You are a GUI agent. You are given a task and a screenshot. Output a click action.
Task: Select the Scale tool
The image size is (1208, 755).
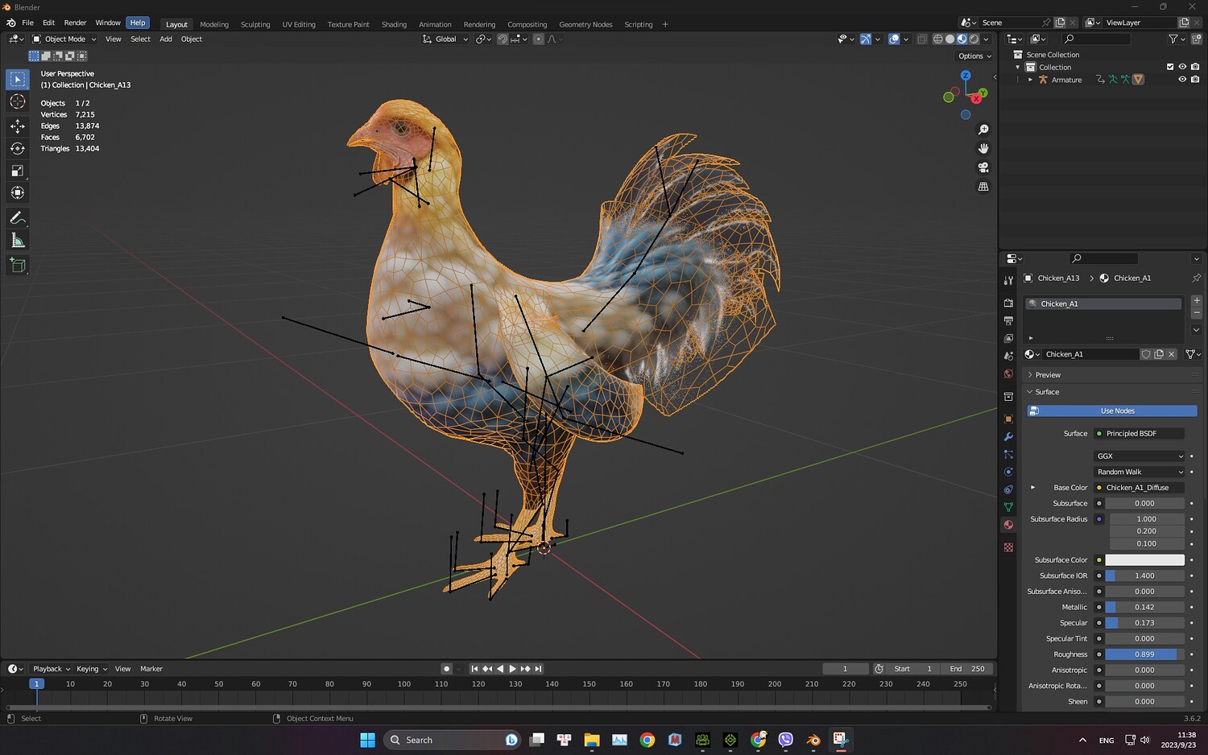(18, 171)
